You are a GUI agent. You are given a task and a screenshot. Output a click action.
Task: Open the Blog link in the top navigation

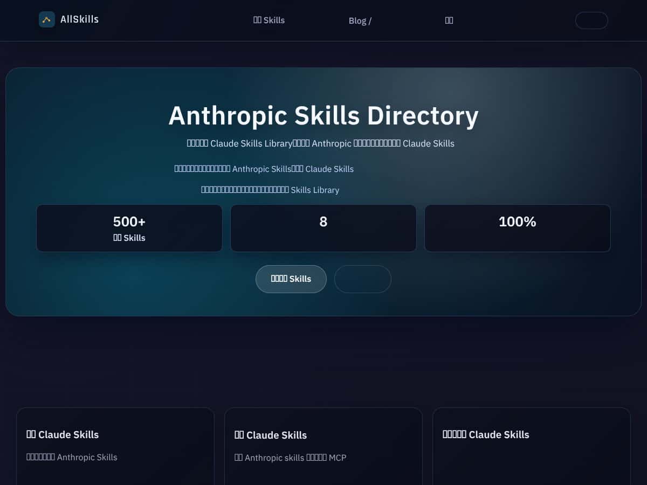[x=360, y=20]
